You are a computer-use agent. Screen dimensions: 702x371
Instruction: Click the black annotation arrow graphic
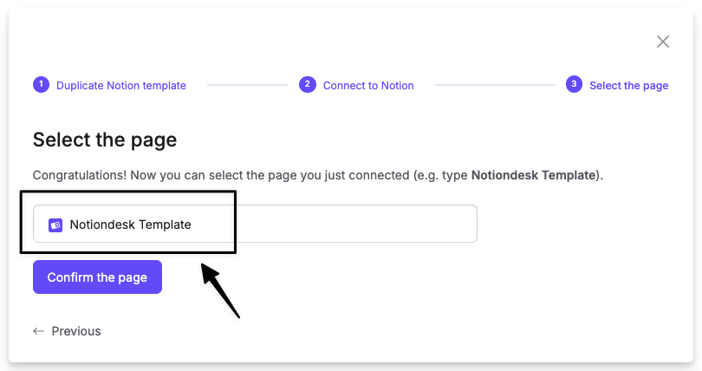[x=220, y=290]
